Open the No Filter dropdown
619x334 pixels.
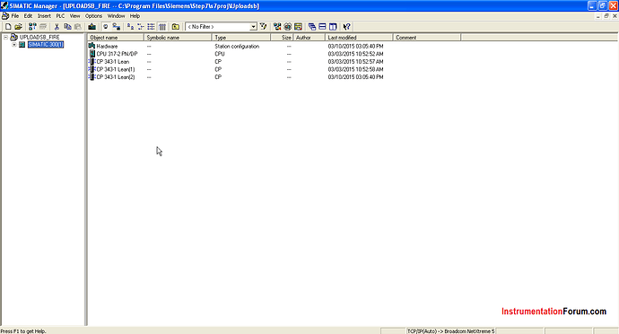253,26
